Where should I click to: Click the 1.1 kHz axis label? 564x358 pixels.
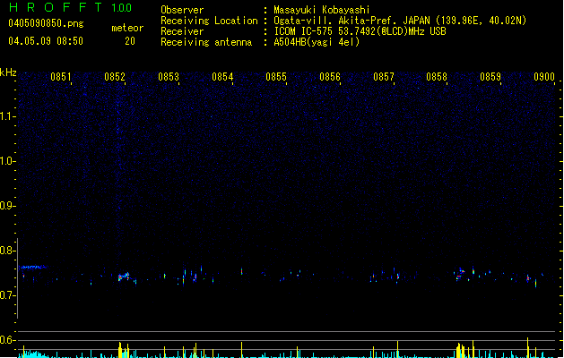(7, 116)
